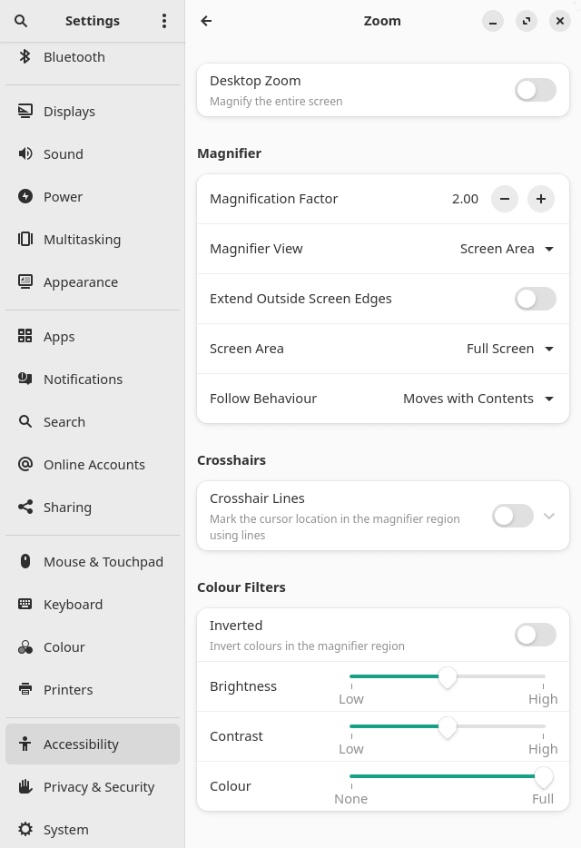This screenshot has height=848, width=581.
Task: Decrease the Magnification Factor with minus
Action: [505, 199]
